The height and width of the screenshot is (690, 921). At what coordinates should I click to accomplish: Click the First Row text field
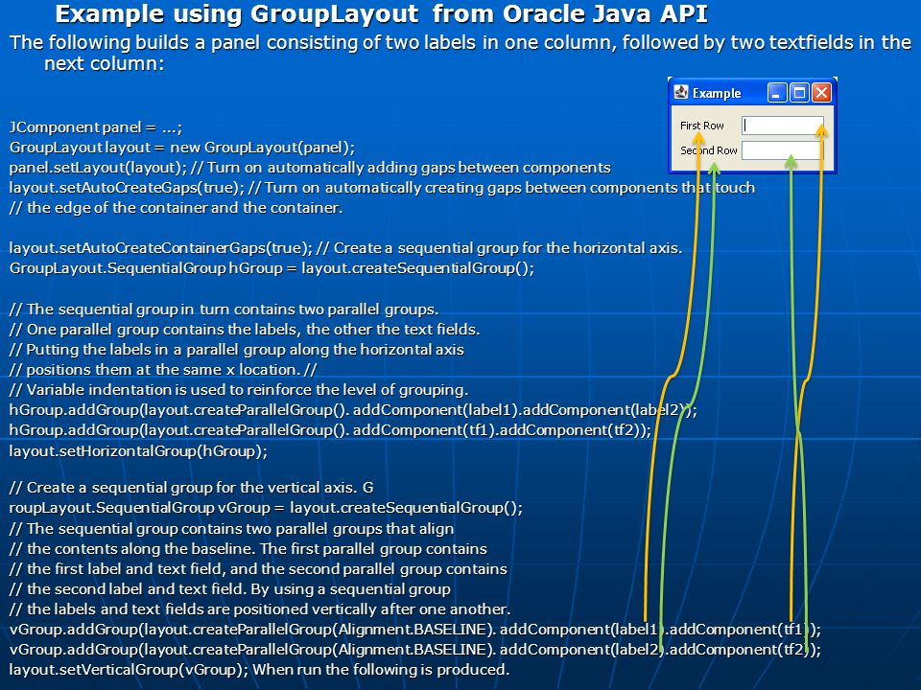click(x=783, y=125)
